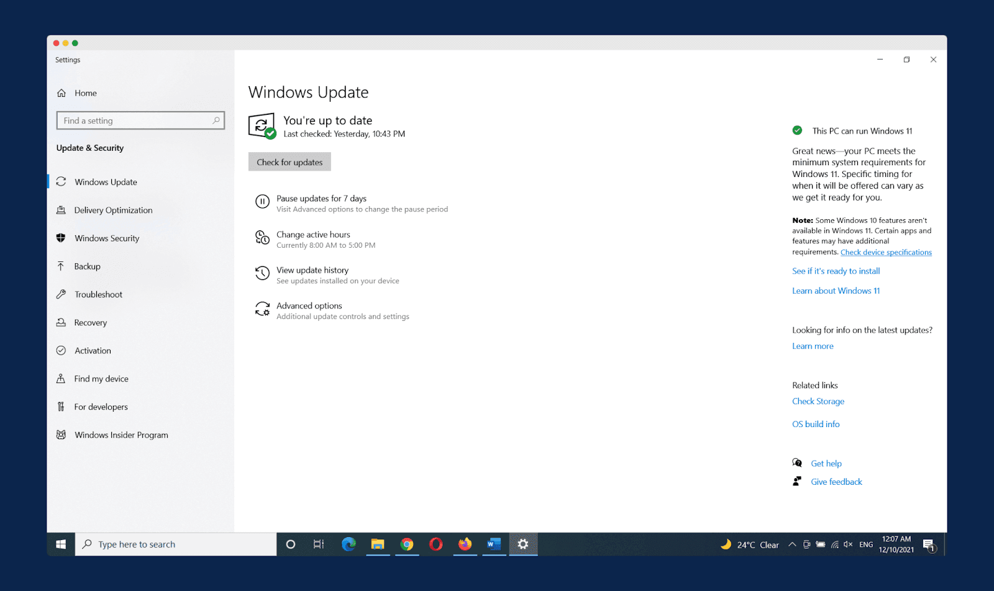Click the Learn about Windows 11 link
Viewport: 994px width, 591px height.
(x=836, y=291)
